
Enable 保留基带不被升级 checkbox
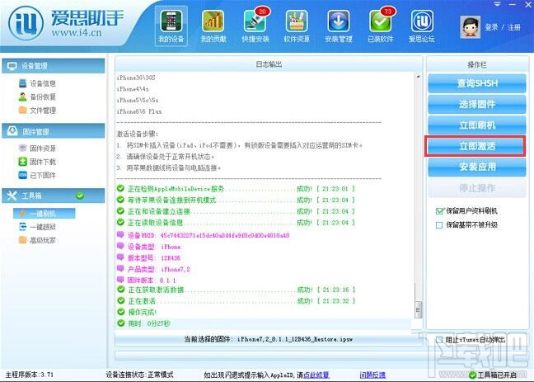[x=439, y=225]
